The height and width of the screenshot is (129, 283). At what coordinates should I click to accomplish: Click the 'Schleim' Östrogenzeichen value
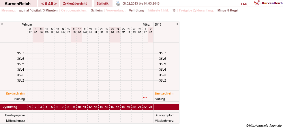point(97,10)
